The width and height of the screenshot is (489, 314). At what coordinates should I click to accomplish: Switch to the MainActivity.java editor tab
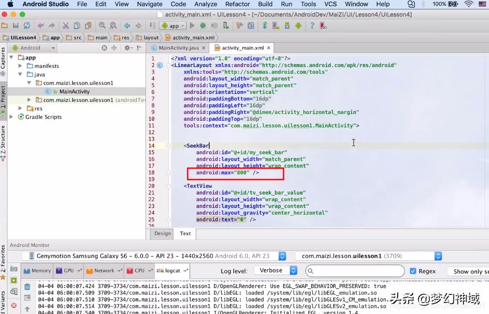click(x=179, y=48)
